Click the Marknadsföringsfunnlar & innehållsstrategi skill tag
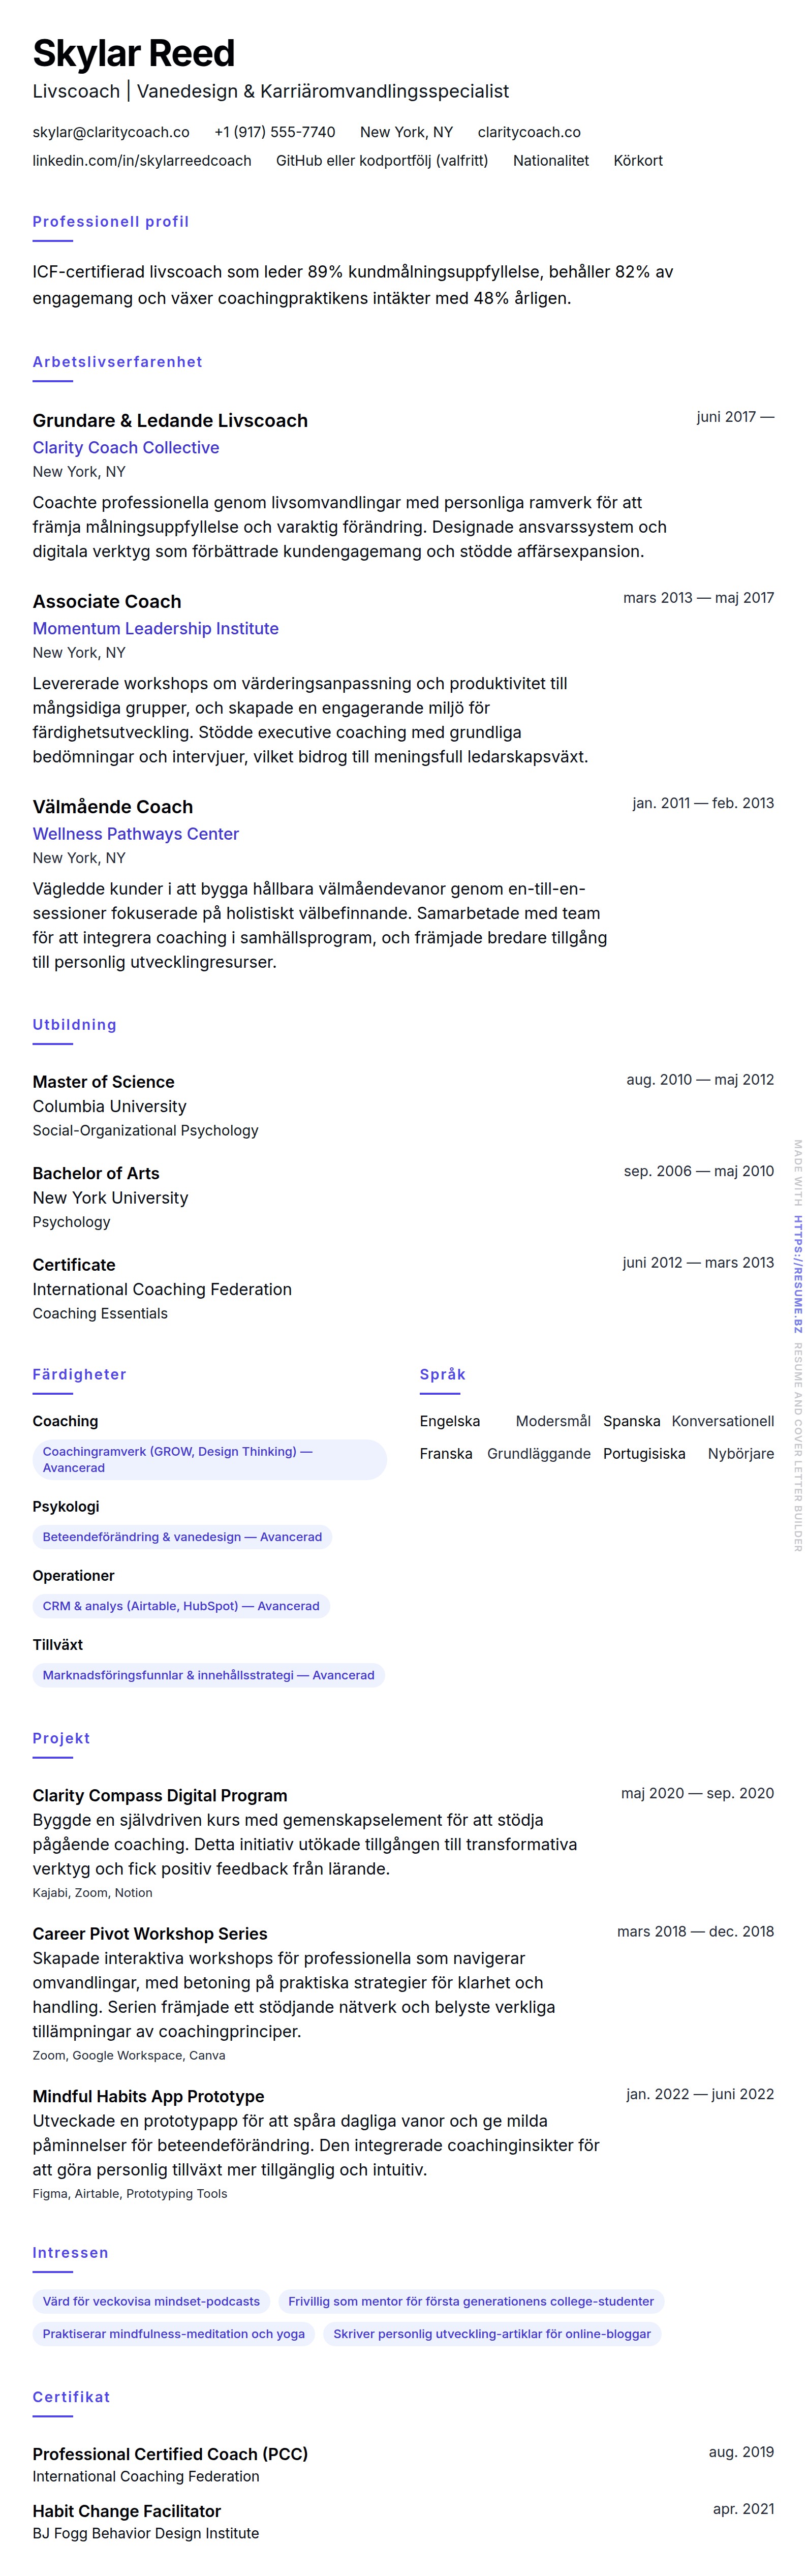Image resolution: width=807 pixels, height=2576 pixels. (208, 1674)
